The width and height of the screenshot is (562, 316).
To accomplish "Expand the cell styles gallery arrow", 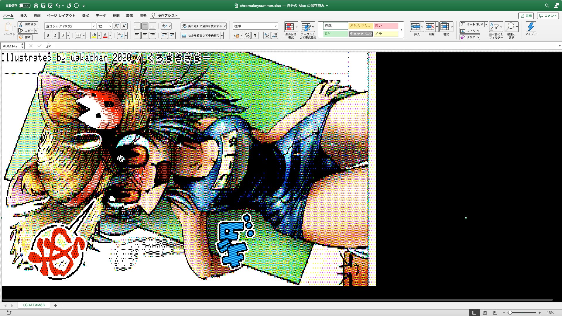I will [x=401, y=30].
